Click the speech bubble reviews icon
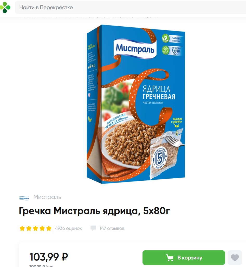The image size is (246, 267). tap(93, 228)
